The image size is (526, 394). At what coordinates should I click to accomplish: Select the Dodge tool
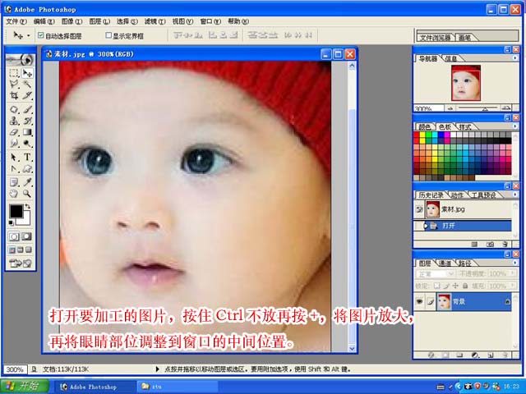click(27, 144)
